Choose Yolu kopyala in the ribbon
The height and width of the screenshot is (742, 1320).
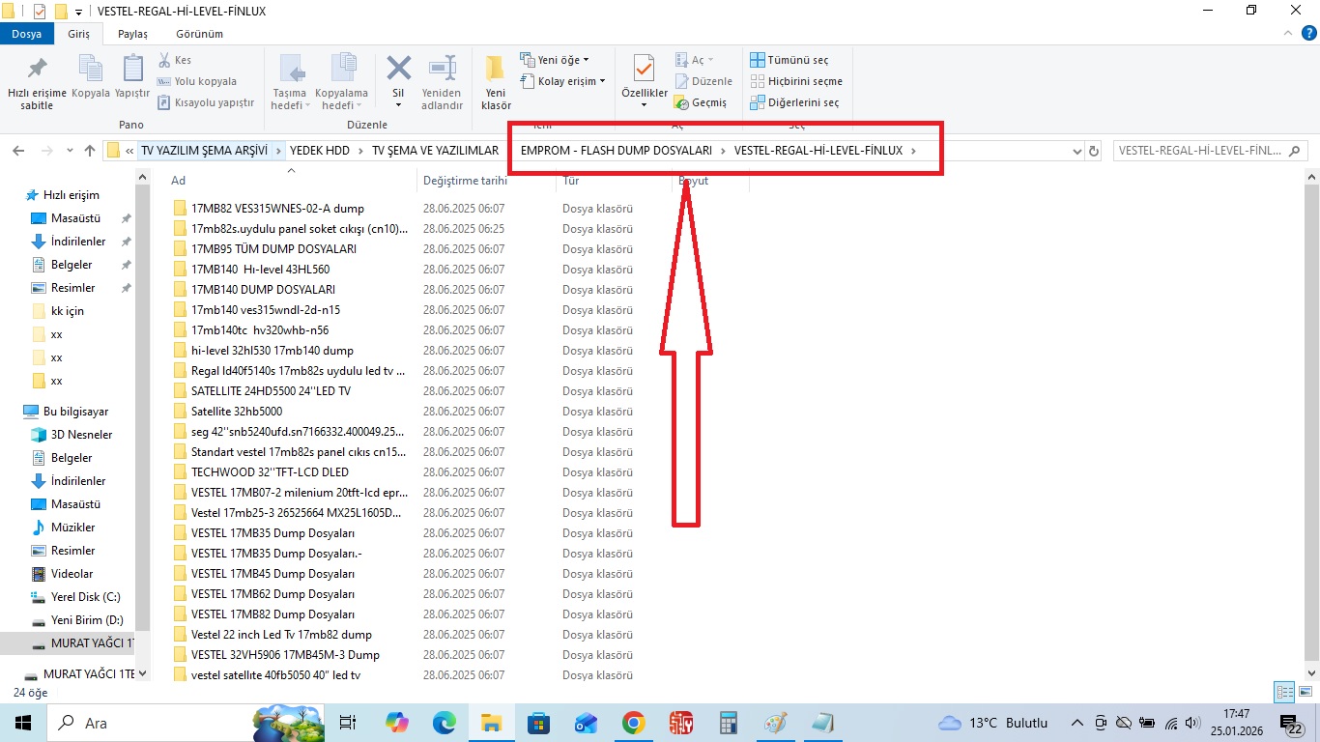point(196,81)
